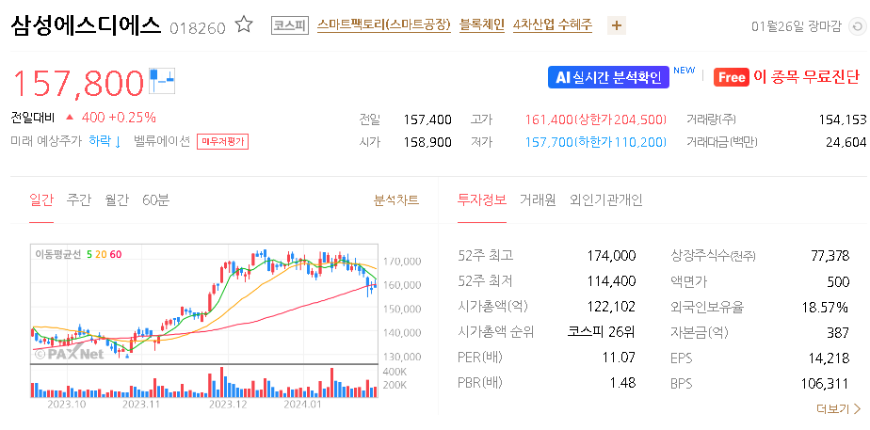Image resolution: width=870 pixels, height=430 pixels.
Task: Click the 거래대금(백만) value 24,604
Action: pyautogui.click(x=846, y=142)
